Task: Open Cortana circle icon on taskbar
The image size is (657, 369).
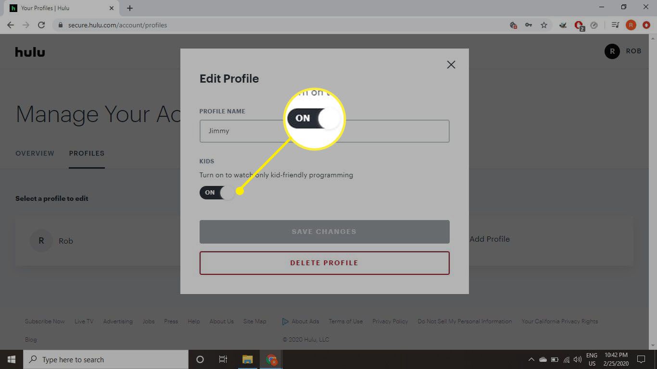Action: (200, 359)
